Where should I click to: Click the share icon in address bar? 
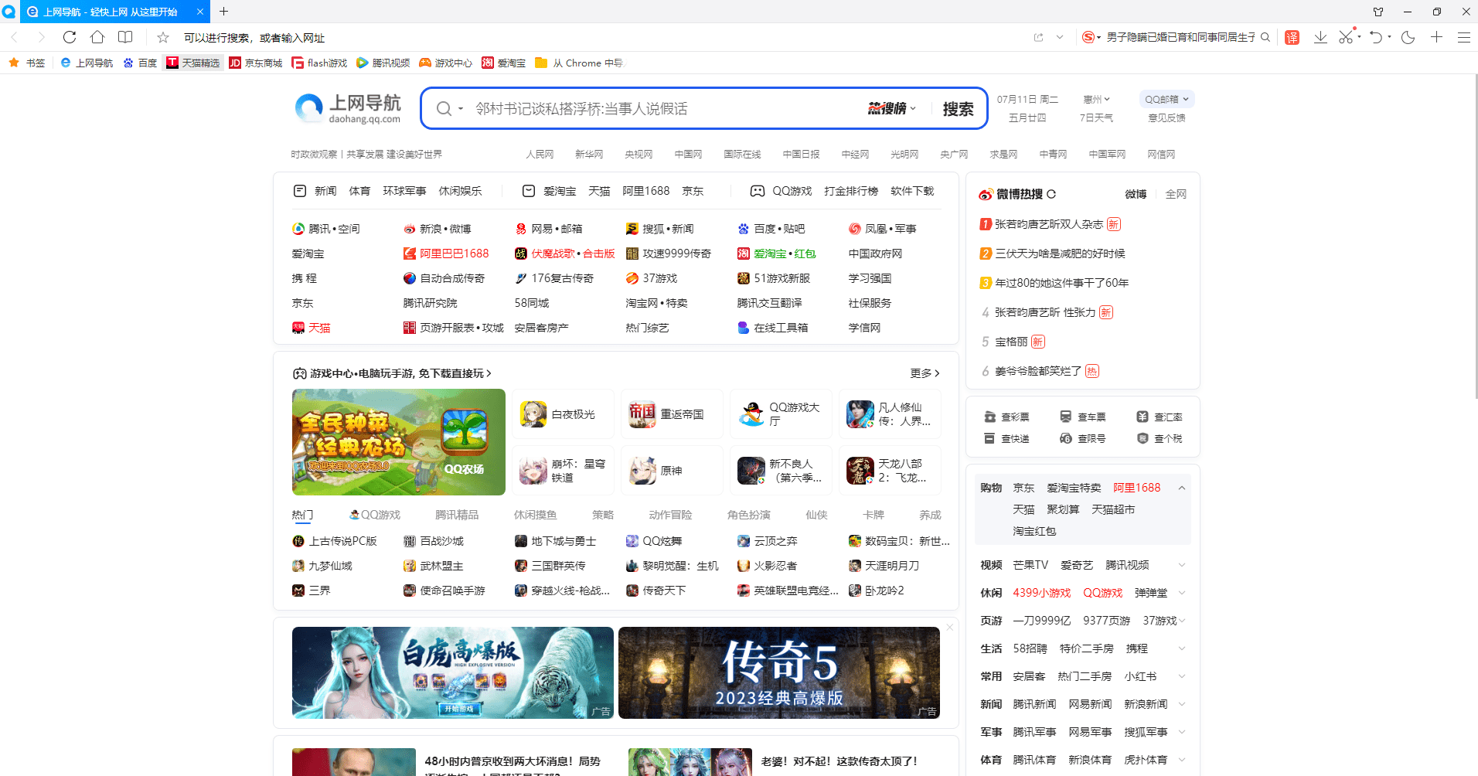click(x=1038, y=37)
